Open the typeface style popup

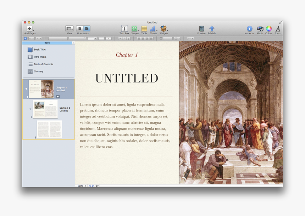77,39
